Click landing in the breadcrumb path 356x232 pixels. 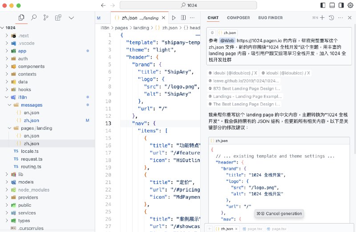tap(141, 28)
